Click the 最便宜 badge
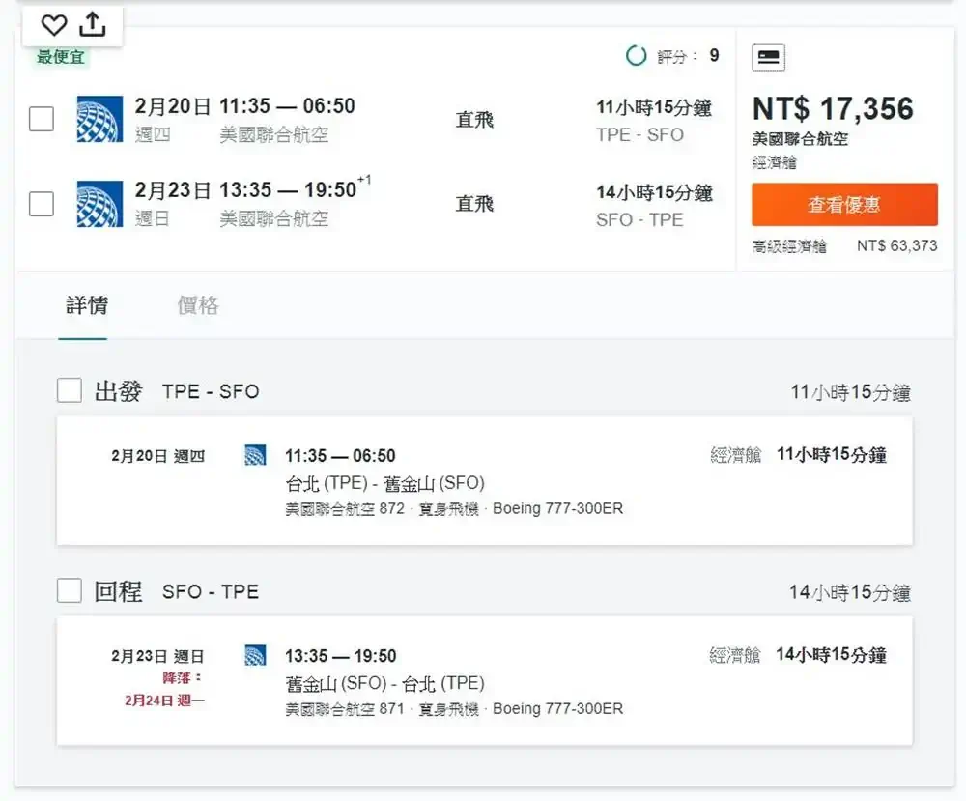This screenshot has width=966, height=801. click(60, 57)
